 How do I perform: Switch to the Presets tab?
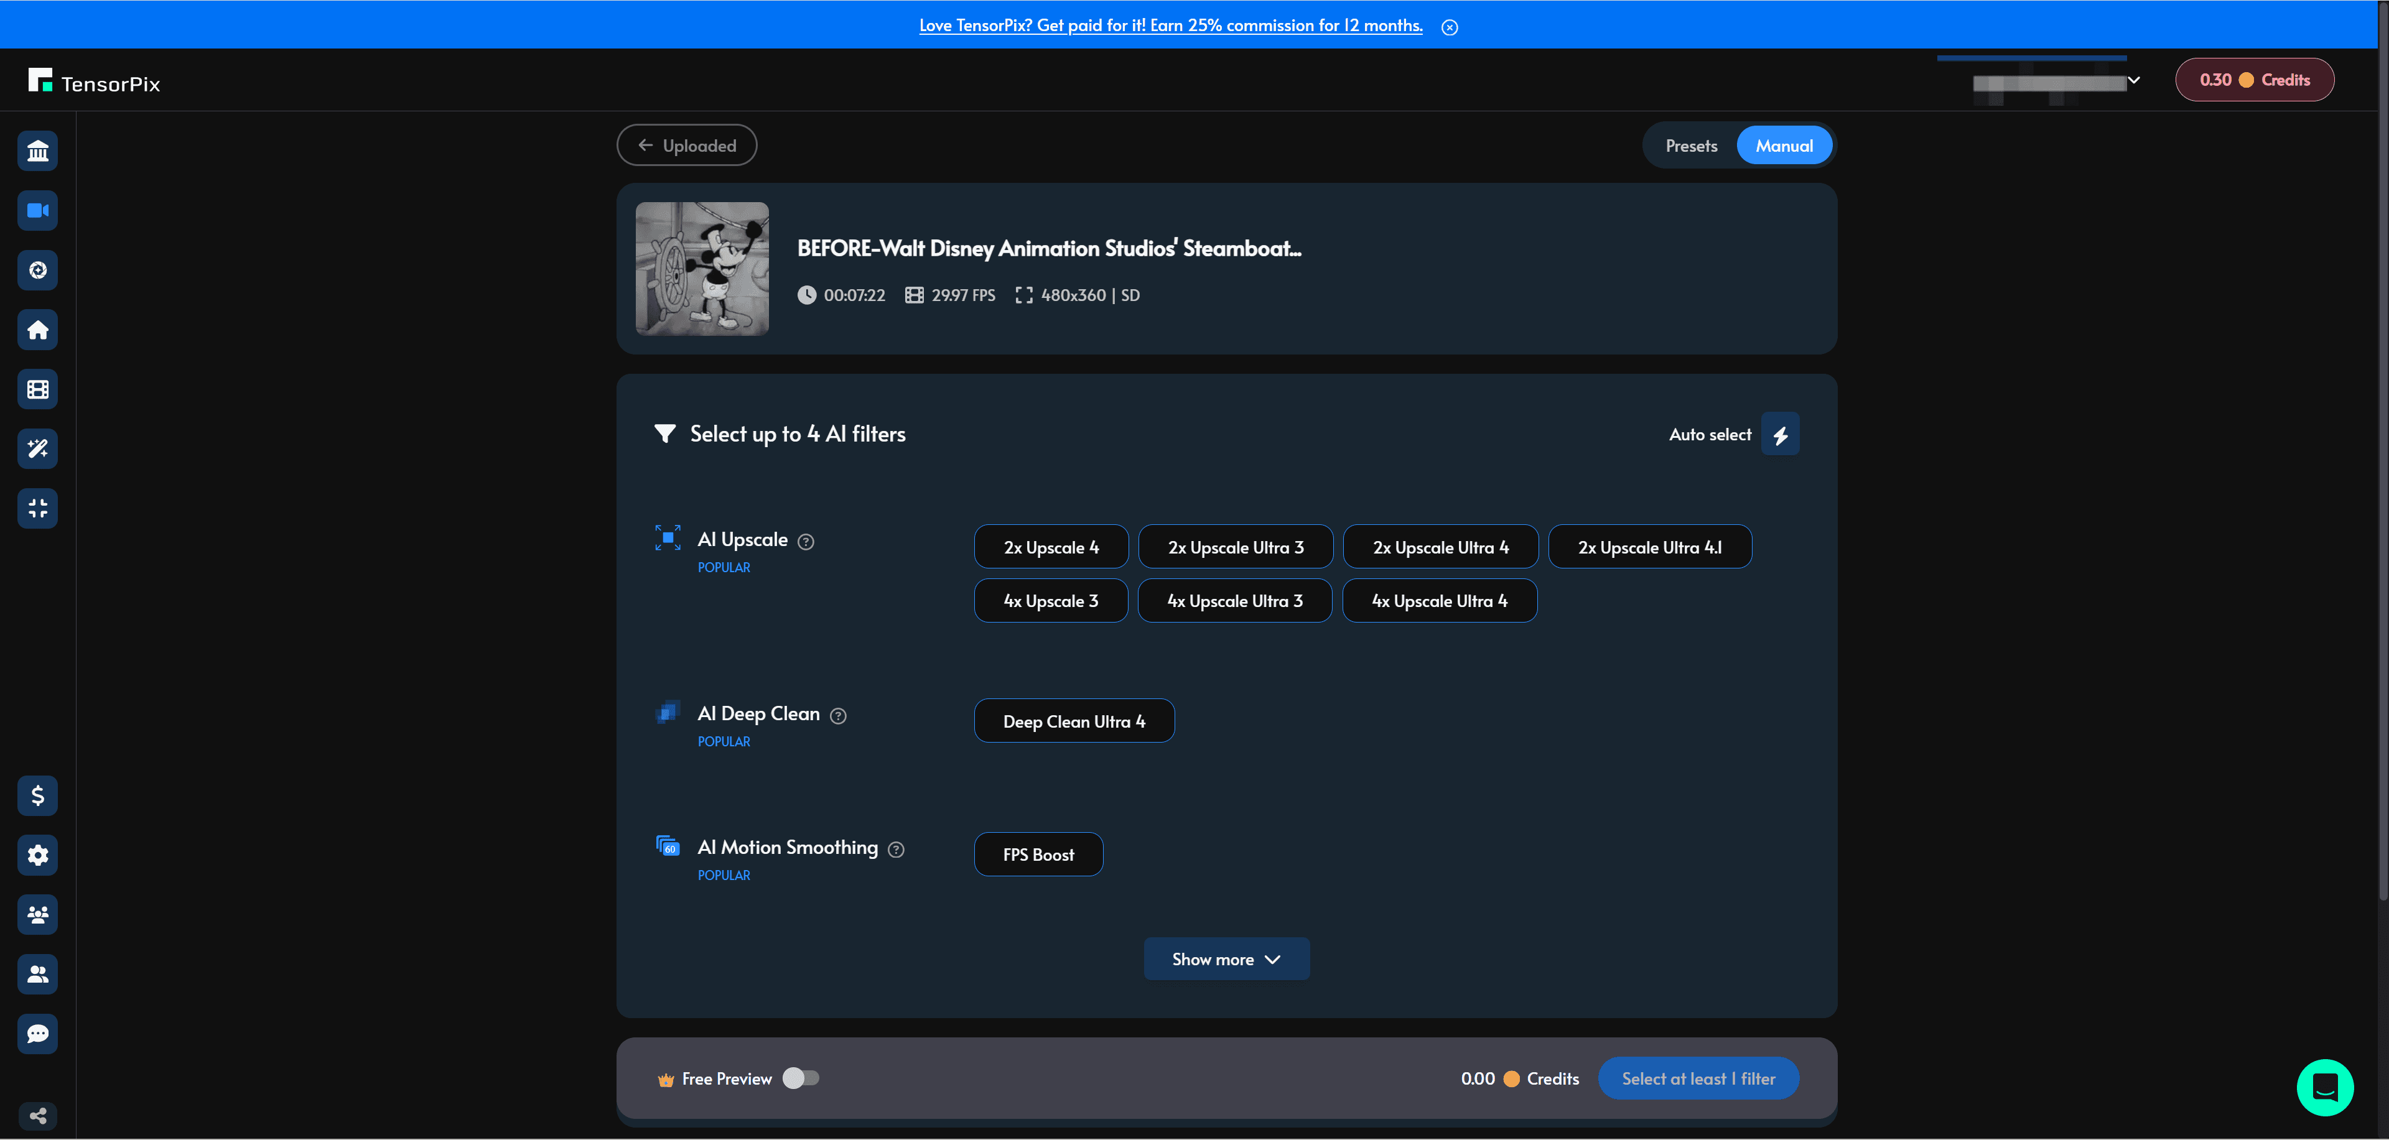point(1691,146)
